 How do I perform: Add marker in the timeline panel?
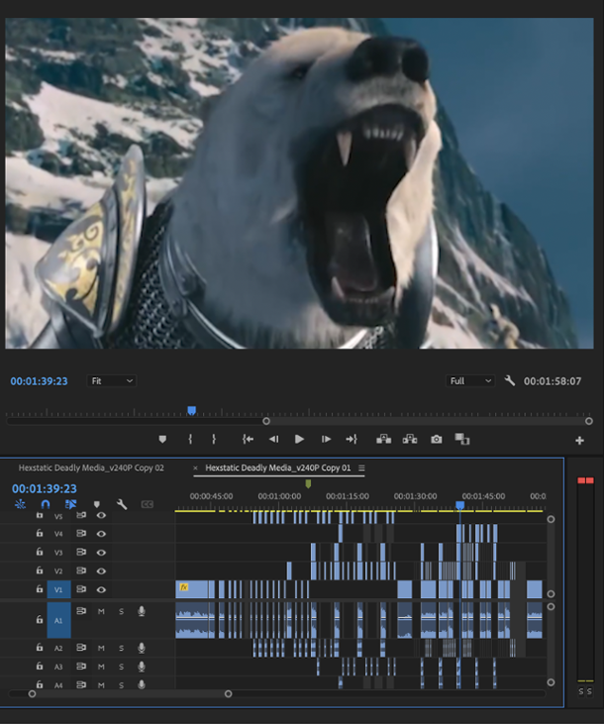[x=96, y=504]
